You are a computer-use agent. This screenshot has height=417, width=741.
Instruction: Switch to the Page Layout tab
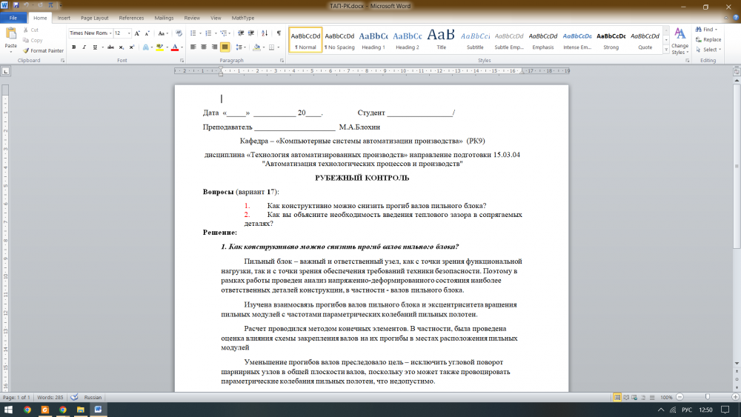[94, 17]
